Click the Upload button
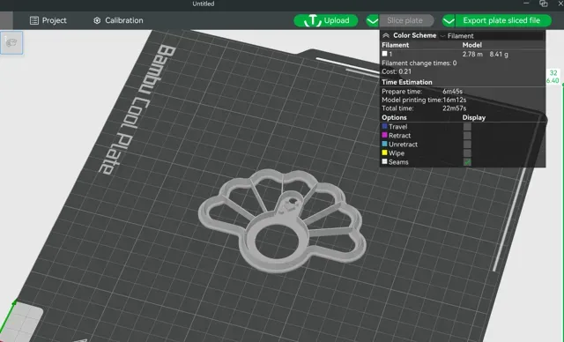Viewport: 564px width, 342px height. (x=326, y=20)
